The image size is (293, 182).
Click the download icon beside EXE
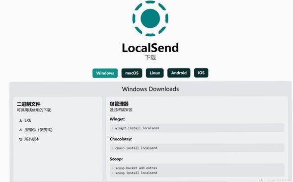point(21,120)
